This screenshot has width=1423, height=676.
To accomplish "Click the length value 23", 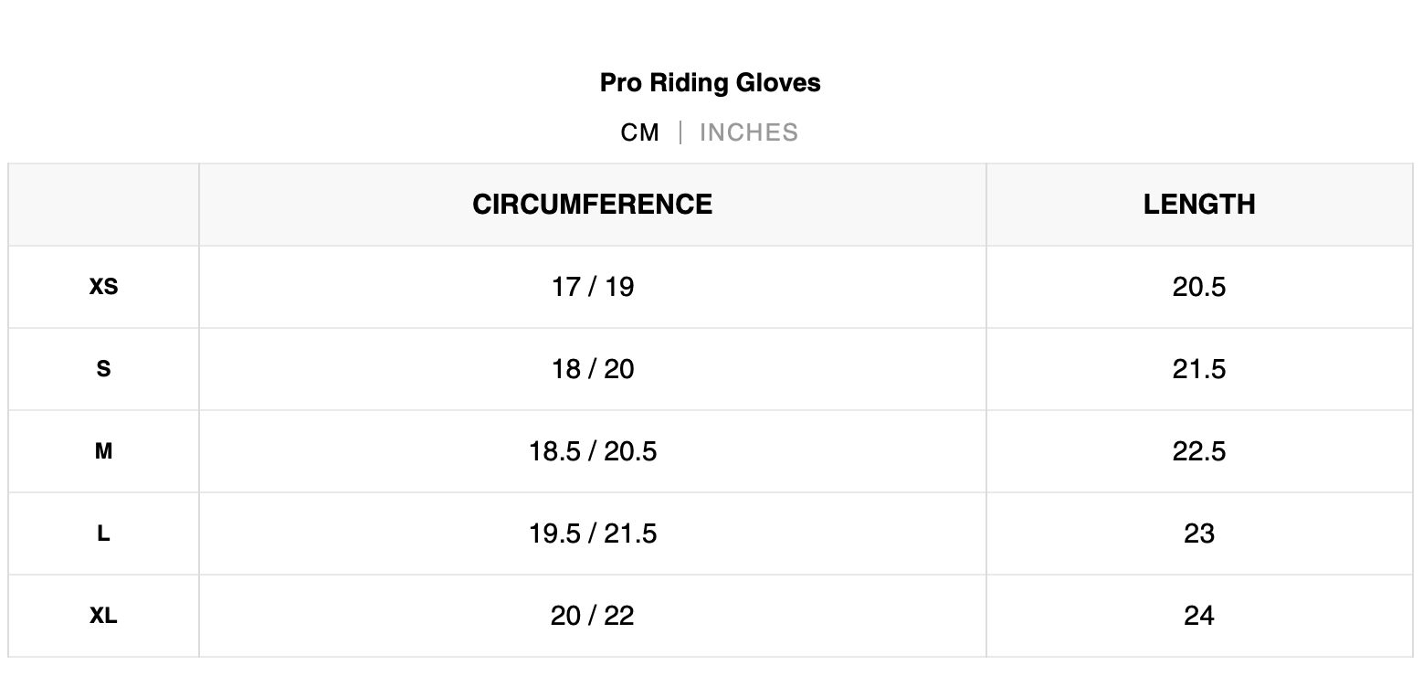I will tap(1198, 533).
